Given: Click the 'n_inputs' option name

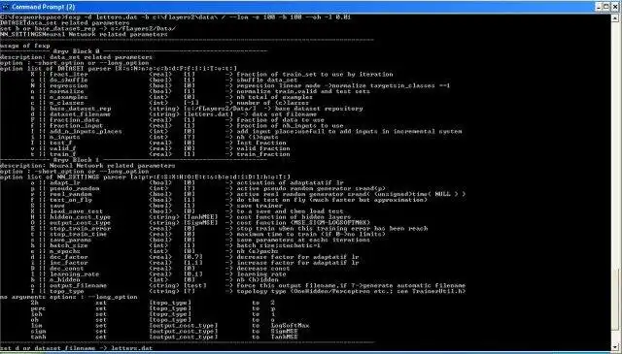Looking at the screenshot, I should (x=65, y=137).
